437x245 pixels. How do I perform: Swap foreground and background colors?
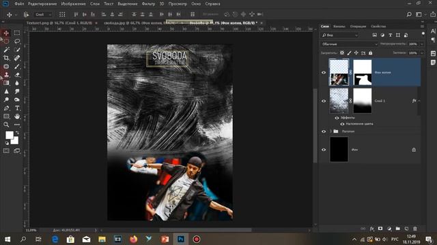(x=17, y=133)
